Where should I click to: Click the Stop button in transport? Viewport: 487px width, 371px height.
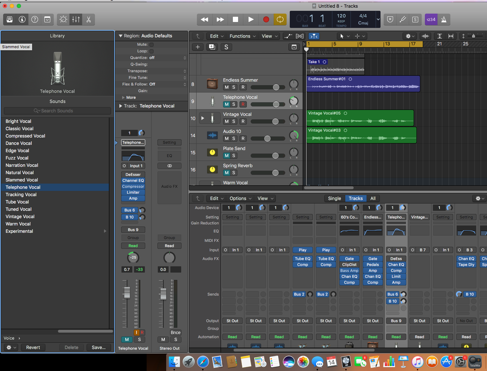pyautogui.click(x=235, y=20)
